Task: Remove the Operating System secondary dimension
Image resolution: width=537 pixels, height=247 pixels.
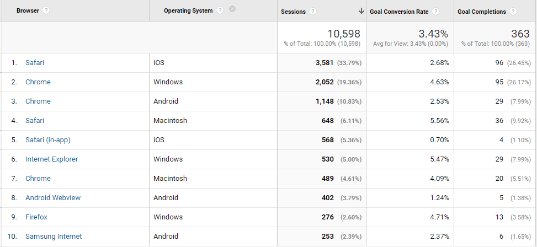Action: (x=232, y=9)
